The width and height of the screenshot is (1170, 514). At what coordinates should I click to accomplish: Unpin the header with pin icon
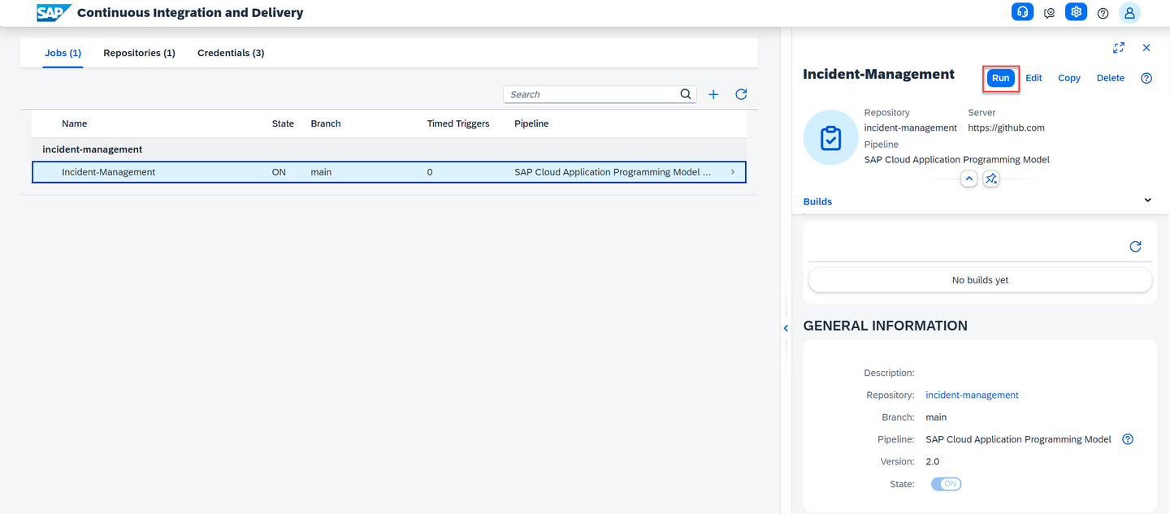click(x=991, y=179)
